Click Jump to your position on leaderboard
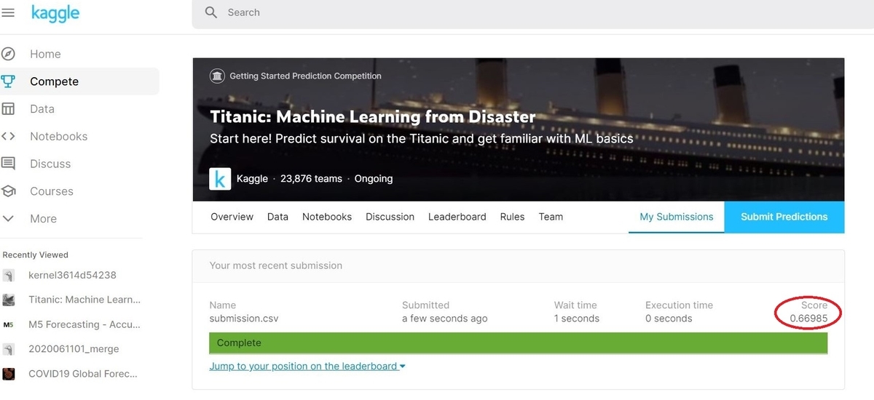Viewport: 874px width, 400px height. [x=304, y=367]
